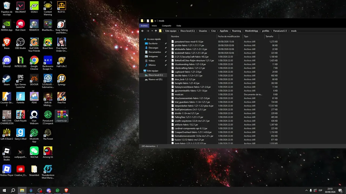This screenshot has height=194, width=346.
Task: Select the Discord desktop icon
Action: click(x=7, y=62)
